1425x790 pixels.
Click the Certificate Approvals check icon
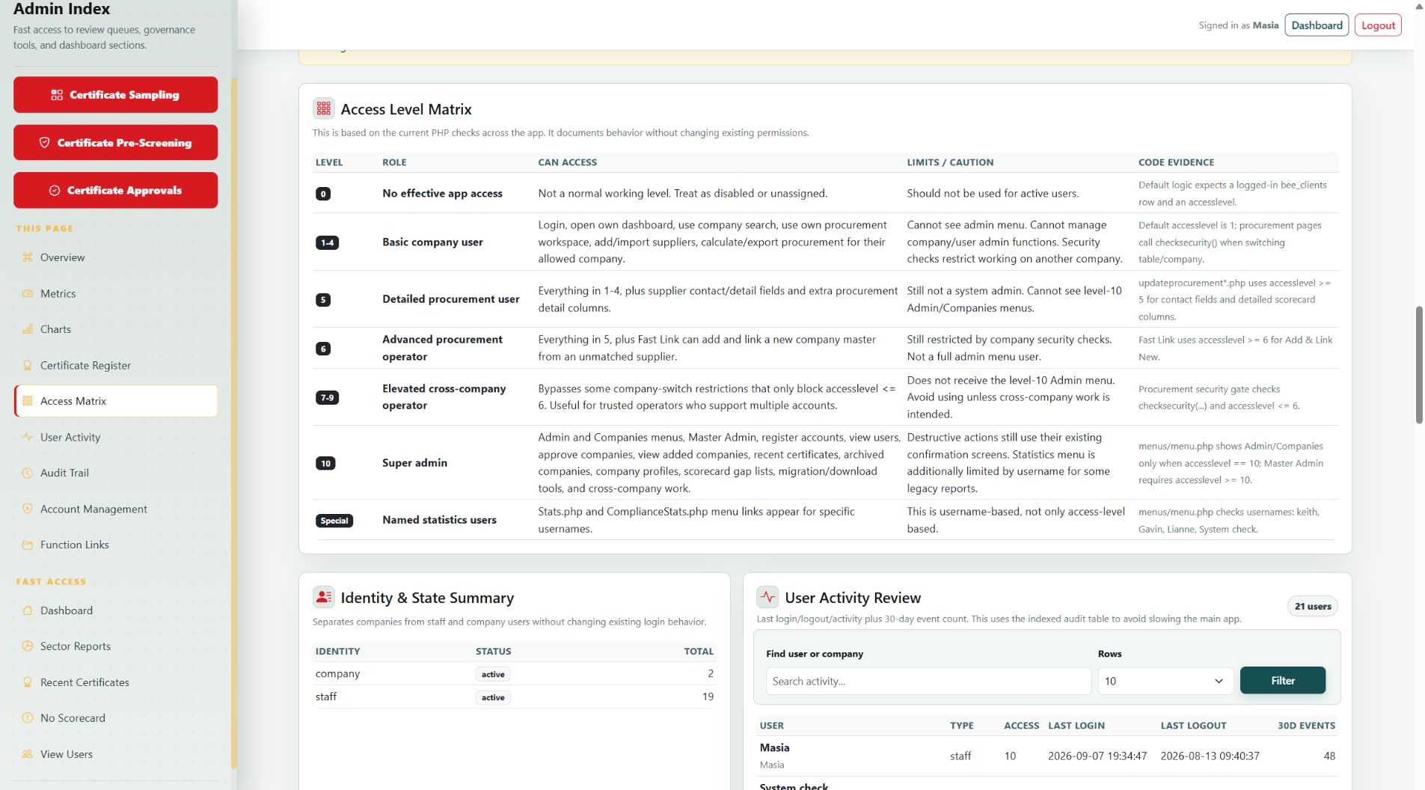click(x=55, y=190)
